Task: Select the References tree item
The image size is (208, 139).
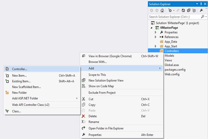Action: [x=172, y=37]
